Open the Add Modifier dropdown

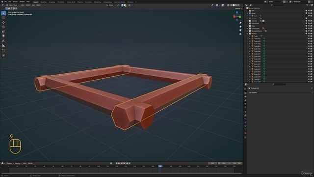pyautogui.click(x=280, y=93)
